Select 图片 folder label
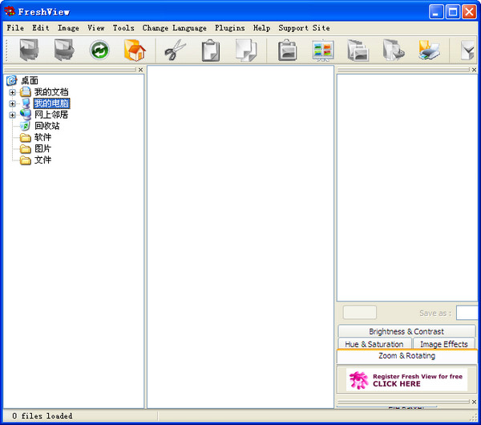The height and width of the screenshot is (425, 481). point(42,148)
